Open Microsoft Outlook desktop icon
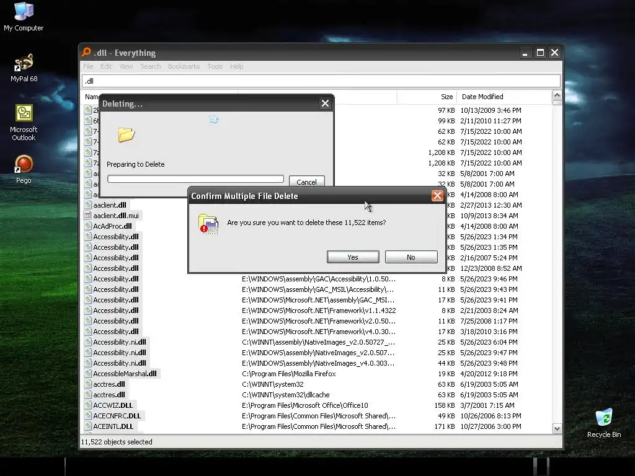Viewport: 635px width, 476px height. (24, 122)
